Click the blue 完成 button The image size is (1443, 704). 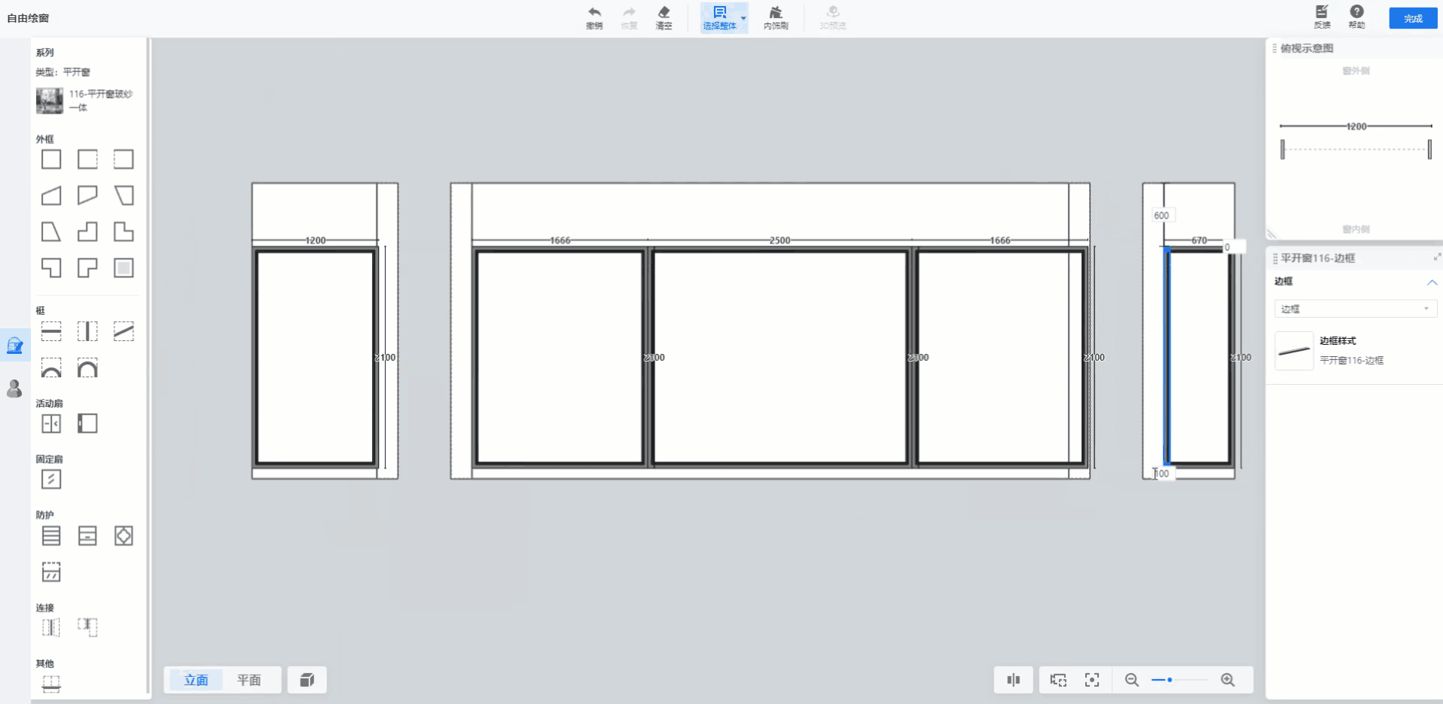pos(1413,18)
